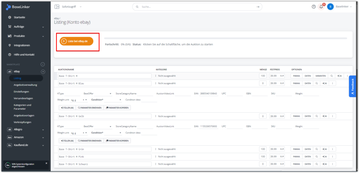Toggle the sidebar layout icon beside Sofortzugriff
359x173 pixels.
click(x=57, y=7)
